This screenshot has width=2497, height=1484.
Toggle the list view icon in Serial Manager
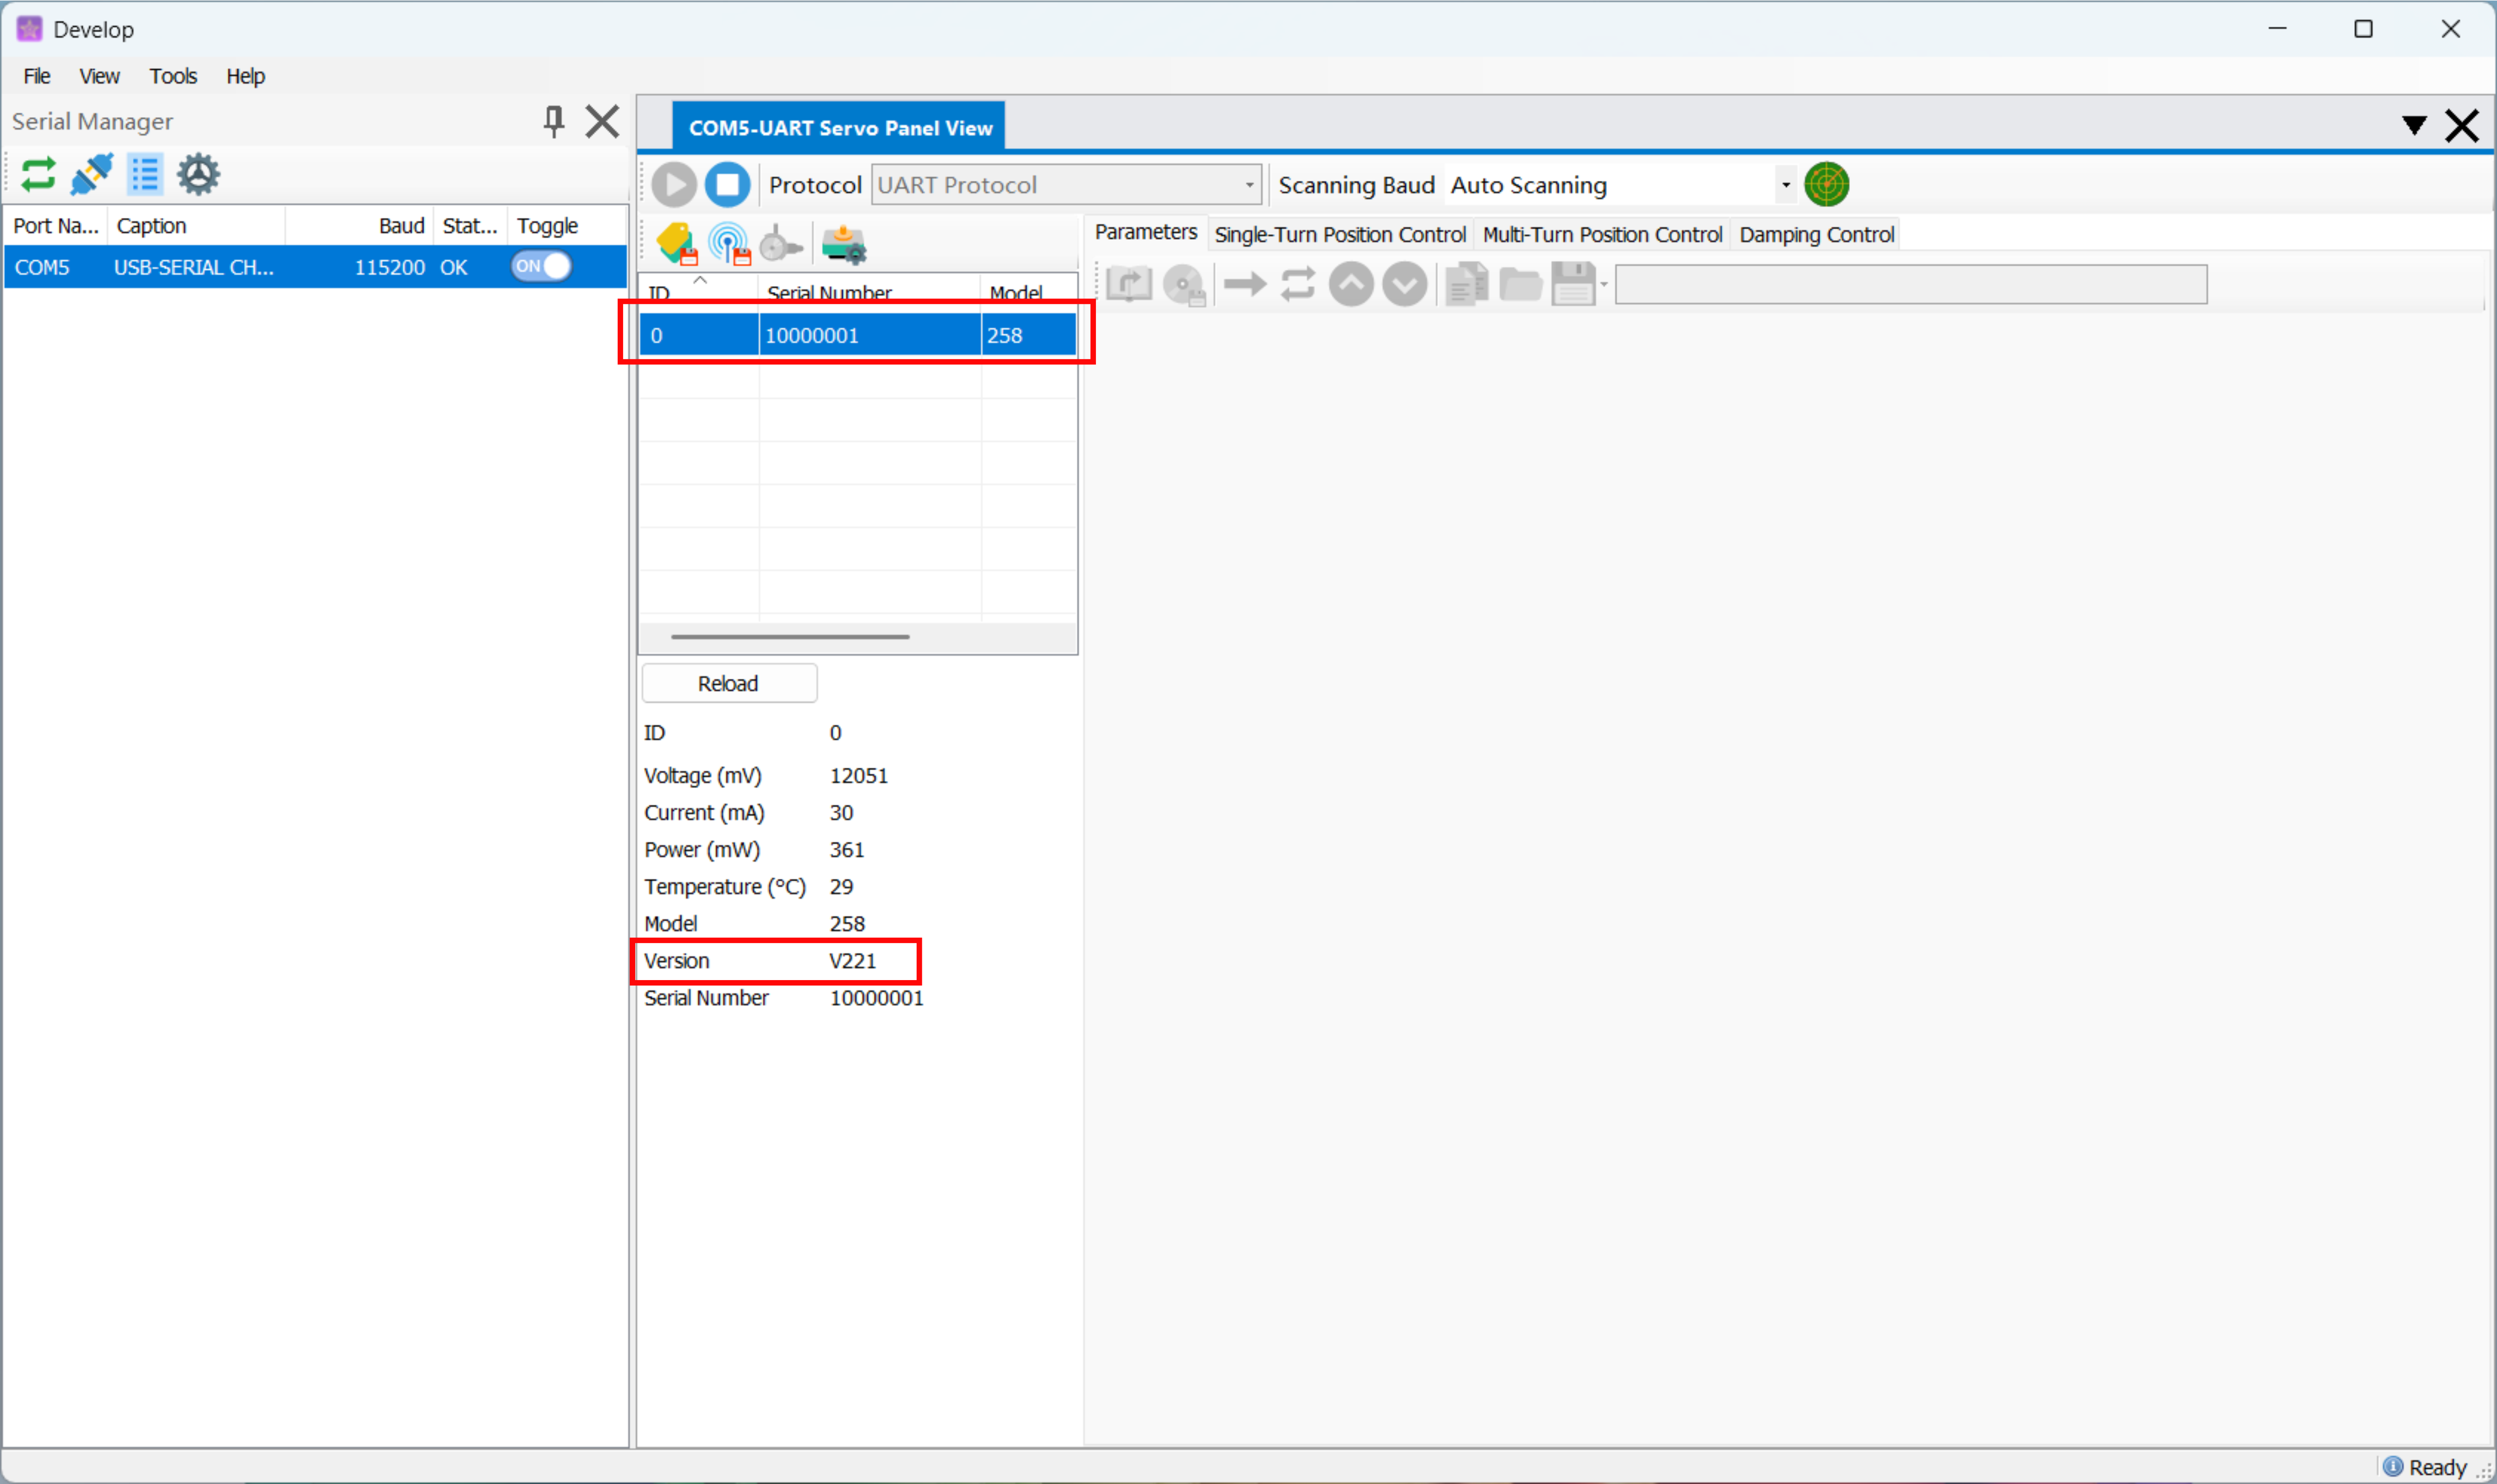pyautogui.click(x=145, y=175)
